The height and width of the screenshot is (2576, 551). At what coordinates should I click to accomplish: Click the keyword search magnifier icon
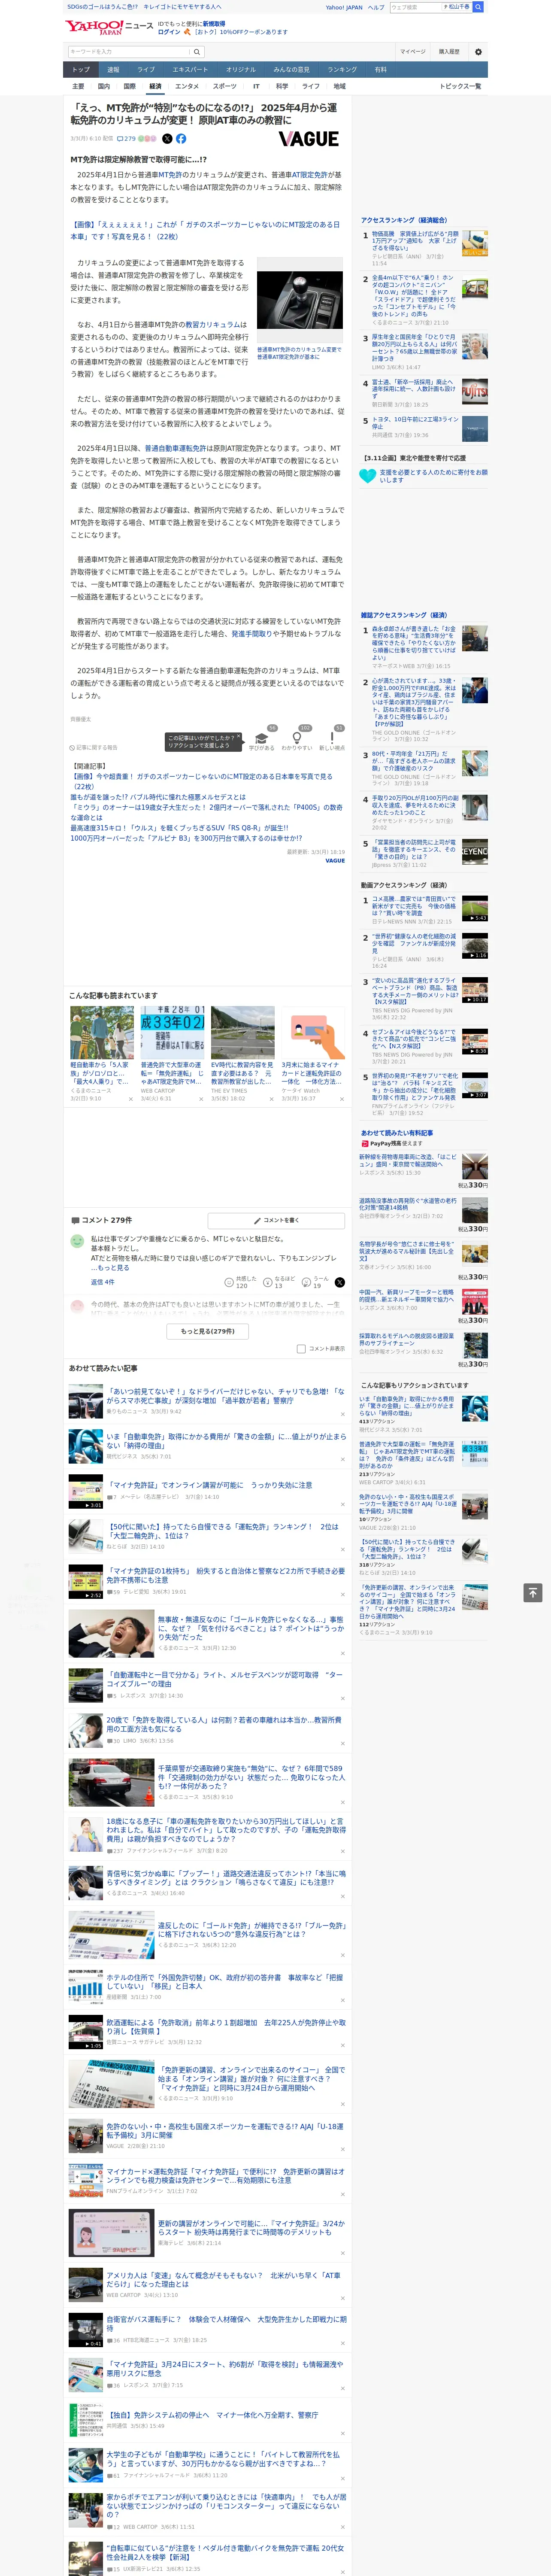[197, 52]
